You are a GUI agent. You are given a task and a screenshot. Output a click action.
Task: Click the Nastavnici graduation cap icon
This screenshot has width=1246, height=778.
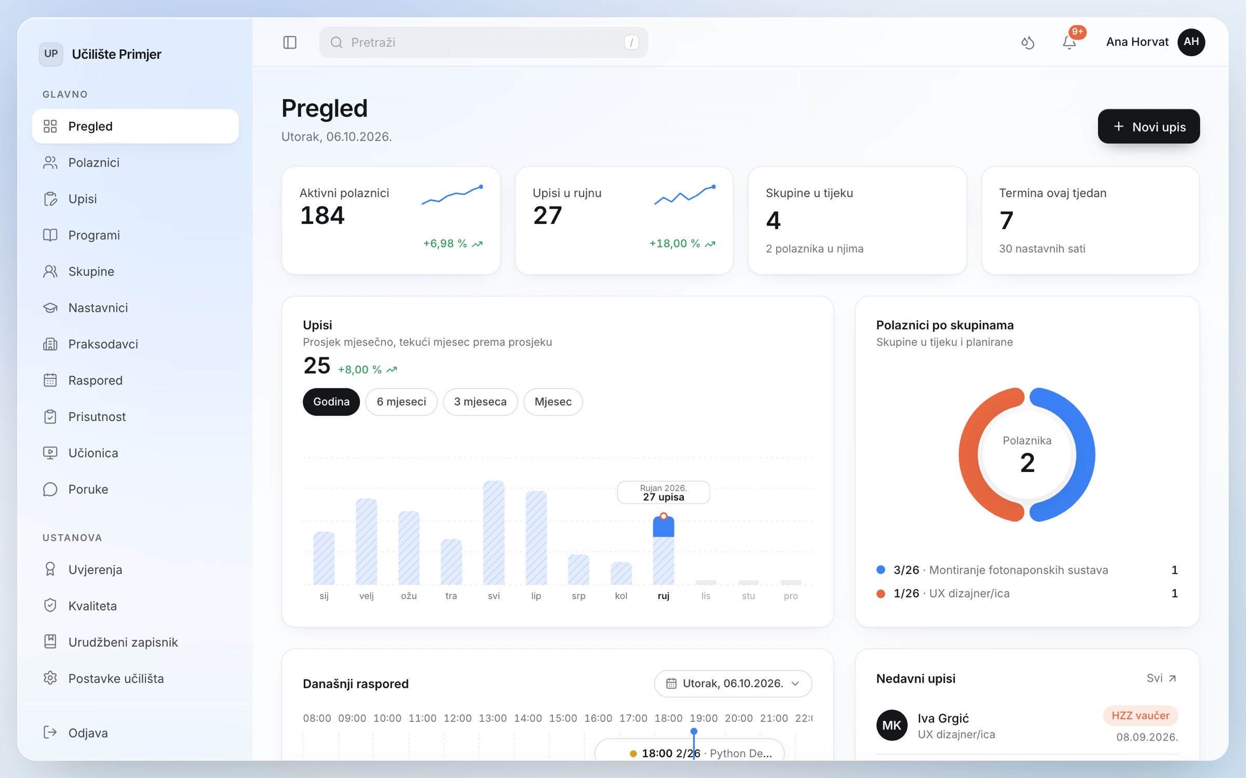tap(50, 308)
